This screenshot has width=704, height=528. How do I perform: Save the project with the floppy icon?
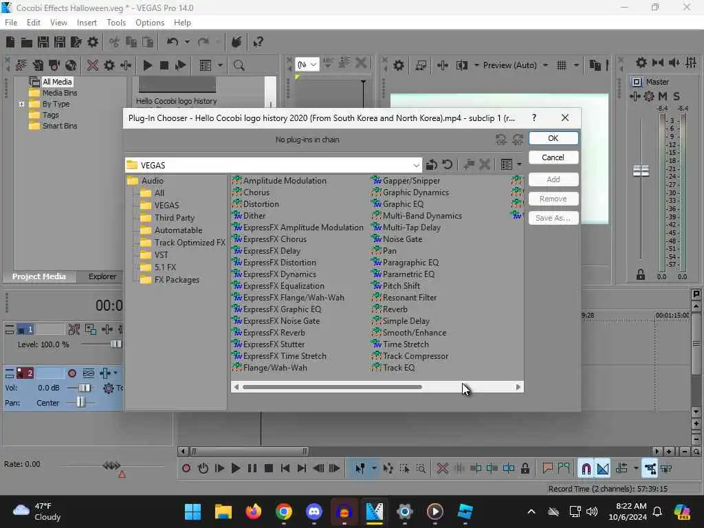coord(43,42)
